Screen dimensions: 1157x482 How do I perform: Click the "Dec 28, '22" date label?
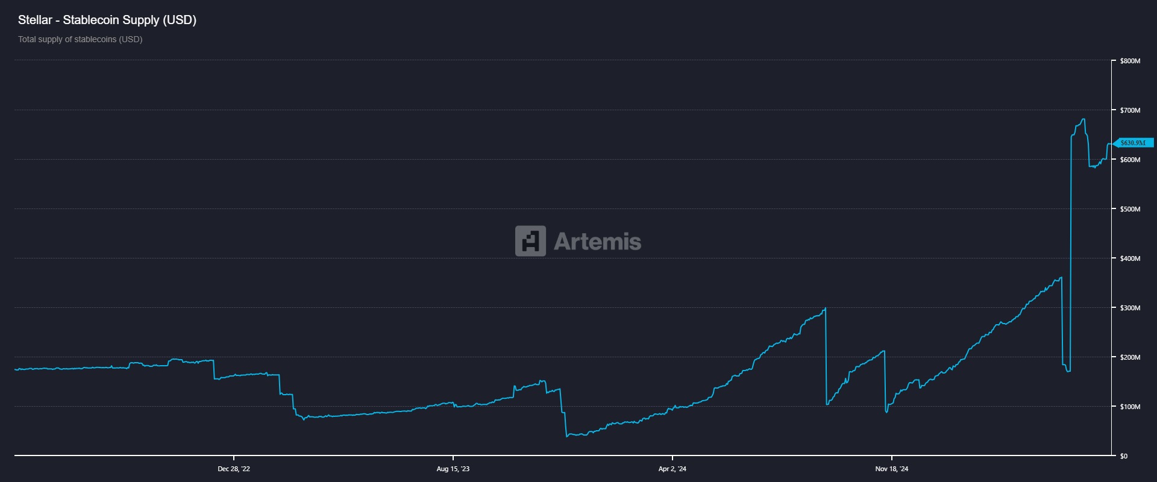point(234,469)
